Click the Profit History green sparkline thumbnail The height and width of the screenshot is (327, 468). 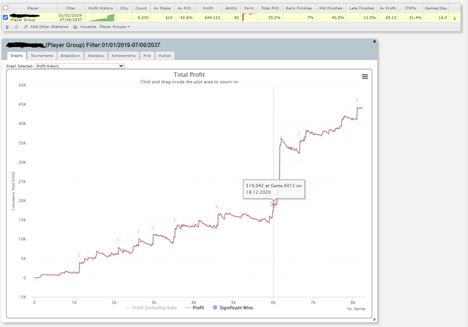101,17
